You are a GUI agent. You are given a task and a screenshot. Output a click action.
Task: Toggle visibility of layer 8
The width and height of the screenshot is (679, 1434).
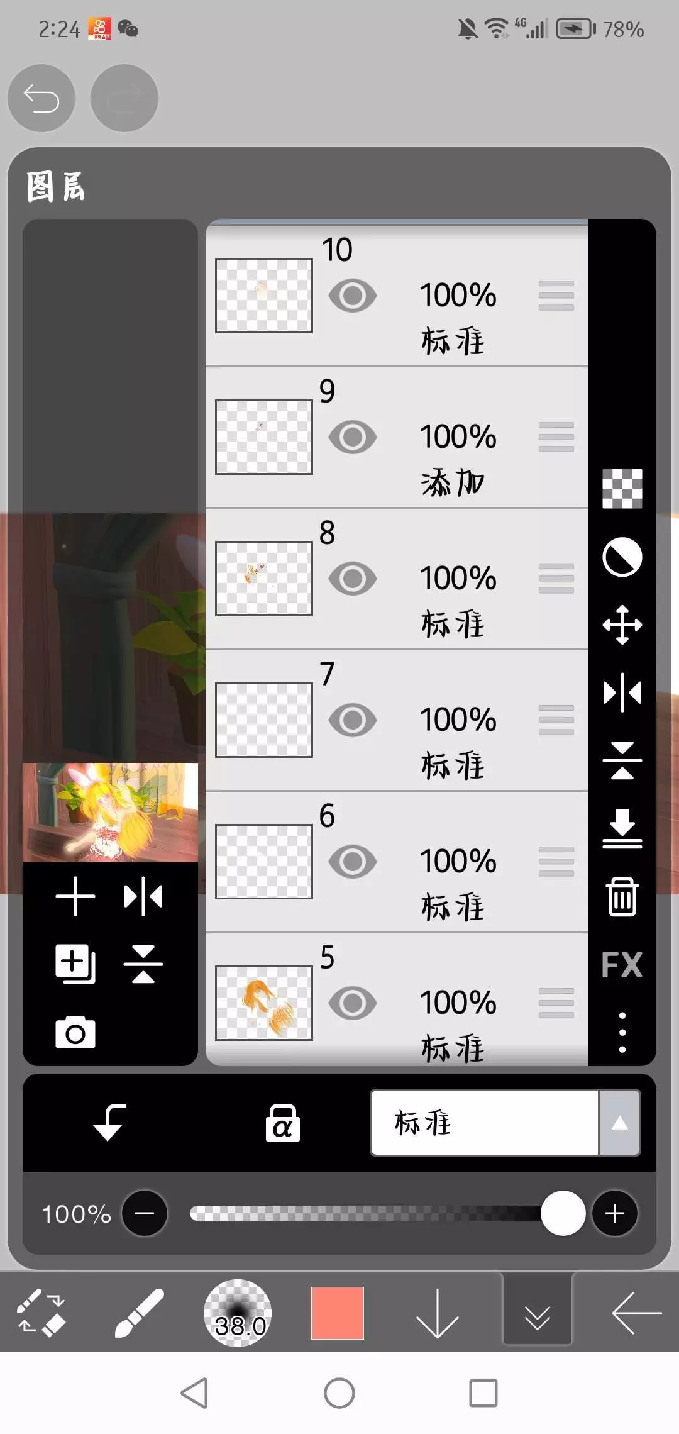tap(353, 579)
